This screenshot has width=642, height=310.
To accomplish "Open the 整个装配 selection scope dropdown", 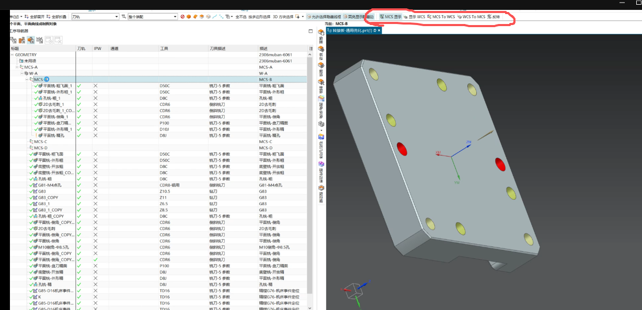I will 152,17.
